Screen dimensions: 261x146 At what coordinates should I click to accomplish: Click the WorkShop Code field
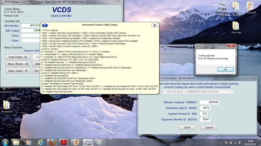205,108
